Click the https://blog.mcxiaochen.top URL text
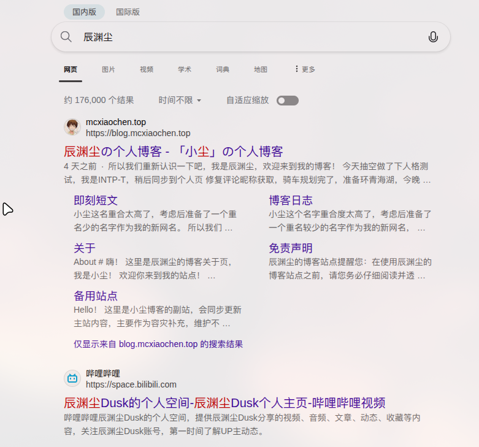The height and width of the screenshot is (447, 479). 138,133
